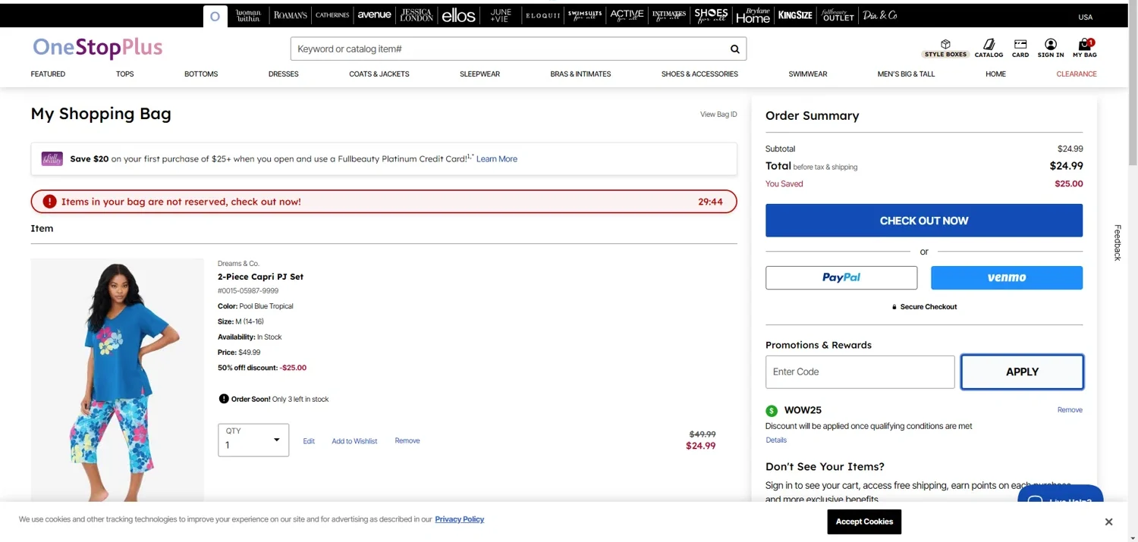Open the Bottoms menu
Image resolution: width=1138 pixels, height=542 pixels.
click(201, 74)
